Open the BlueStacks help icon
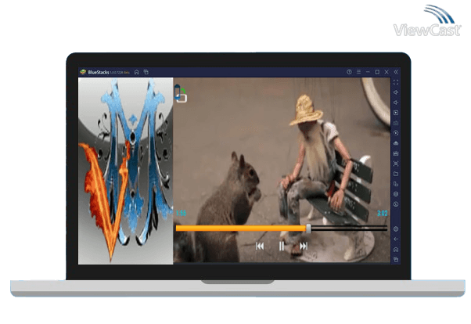The width and height of the screenshot is (471, 324). click(349, 72)
